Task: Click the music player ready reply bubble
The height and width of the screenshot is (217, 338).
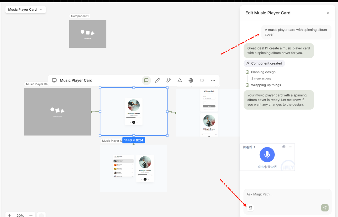Action: coord(279,100)
